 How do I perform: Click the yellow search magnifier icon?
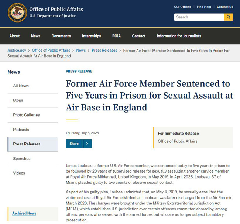[x=228, y=17]
